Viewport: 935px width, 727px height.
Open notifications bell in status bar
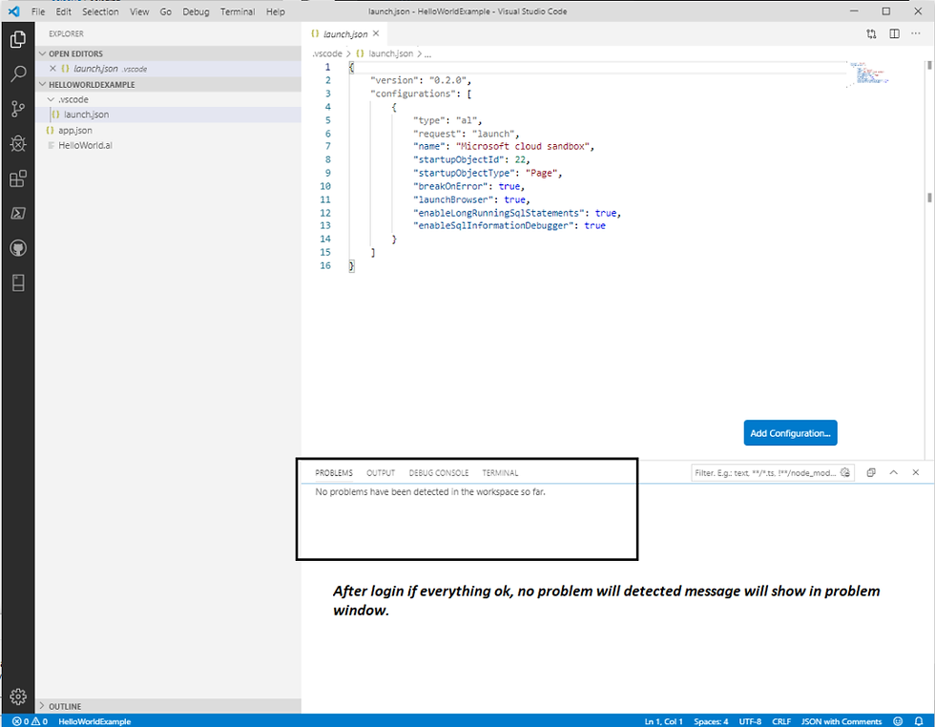click(919, 721)
